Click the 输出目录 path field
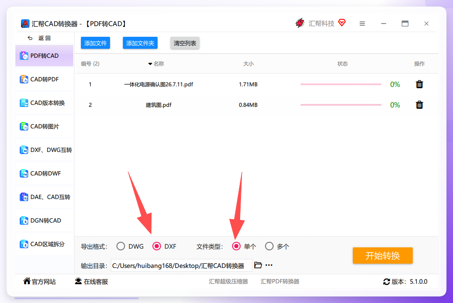This screenshot has width=453, height=303. 181,265
